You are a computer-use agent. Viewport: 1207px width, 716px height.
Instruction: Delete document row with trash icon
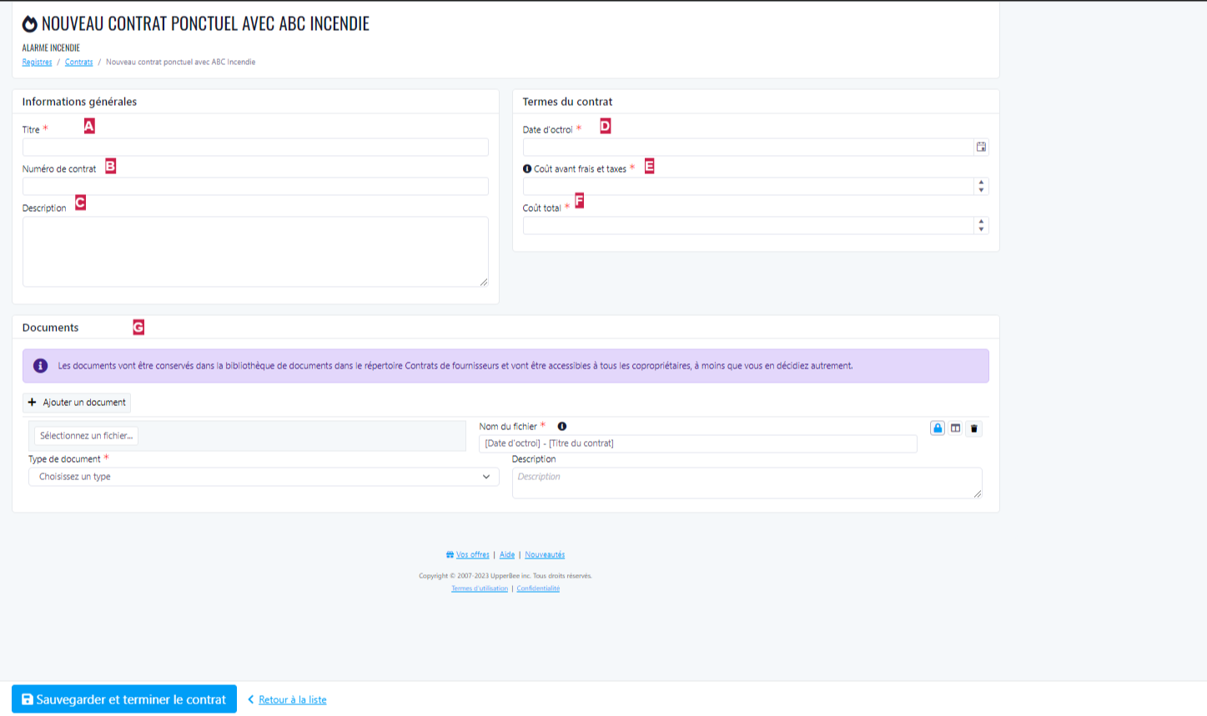(973, 428)
